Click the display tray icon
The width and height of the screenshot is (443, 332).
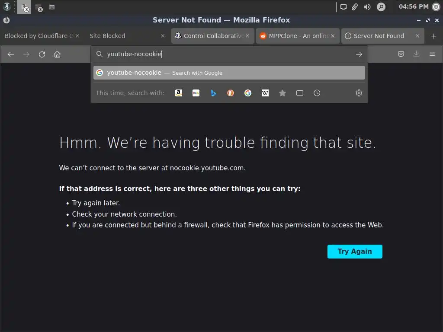[343, 7]
